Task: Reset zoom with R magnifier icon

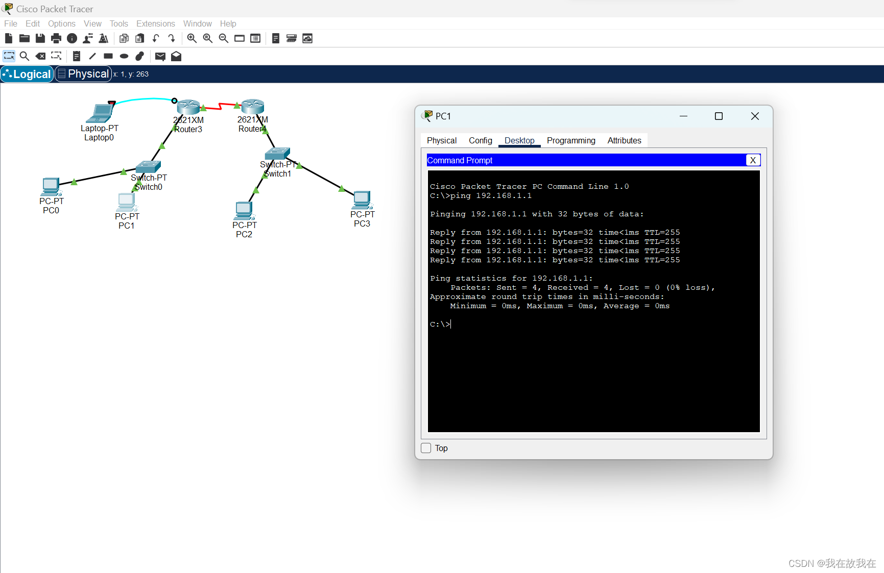Action: pyautogui.click(x=208, y=38)
